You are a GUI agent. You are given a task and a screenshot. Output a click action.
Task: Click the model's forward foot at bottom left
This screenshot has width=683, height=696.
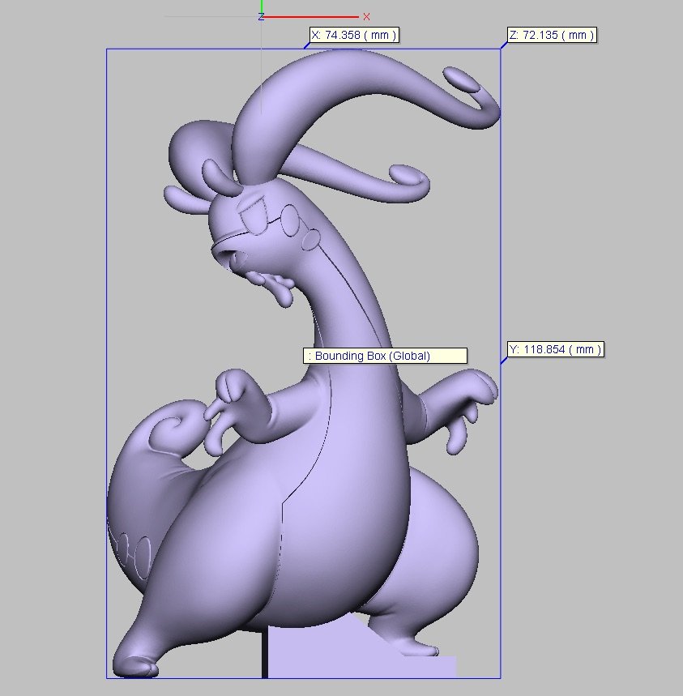coord(136,660)
